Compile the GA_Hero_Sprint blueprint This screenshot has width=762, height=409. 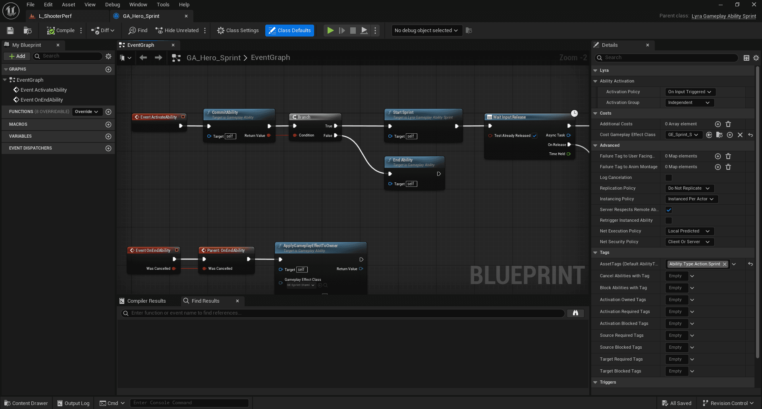point(60,31)
